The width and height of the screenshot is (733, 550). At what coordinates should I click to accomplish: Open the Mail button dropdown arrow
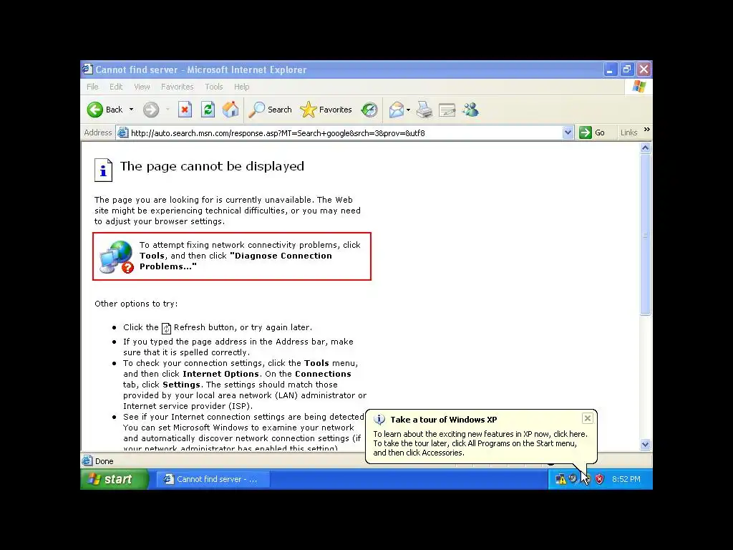pos(409,110)
